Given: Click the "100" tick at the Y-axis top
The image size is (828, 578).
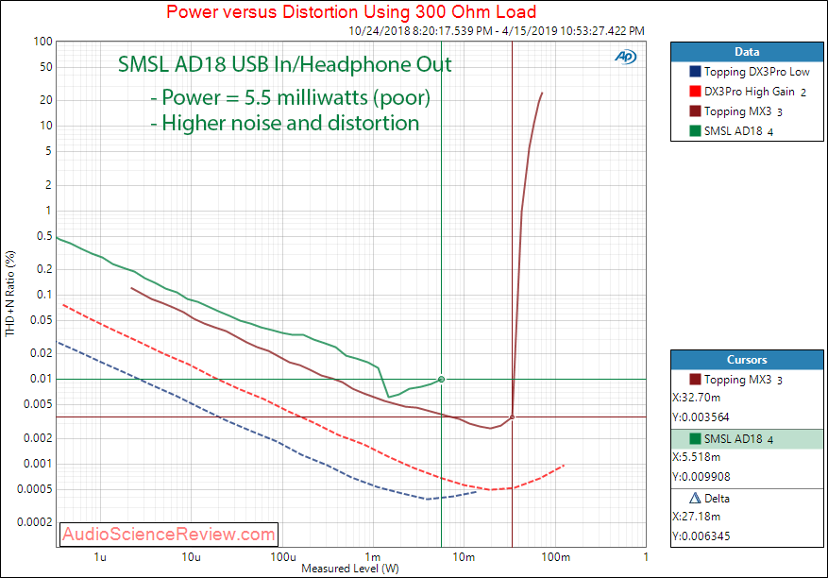Looking at the screenshot, I should (42, 42).
